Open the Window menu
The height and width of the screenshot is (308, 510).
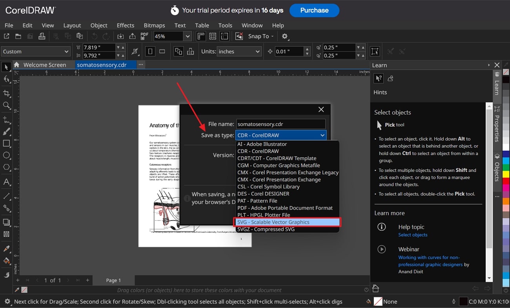pyautogui.click(x=252, y=25)
